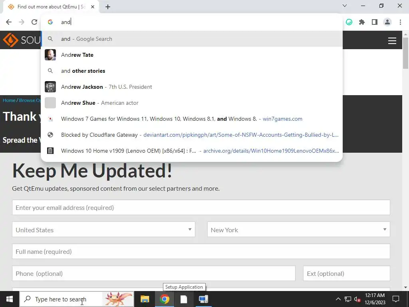The height and width of the screenshot is (307, 409).
Task: Close the QtEmu tab
Action: [93, 7]
